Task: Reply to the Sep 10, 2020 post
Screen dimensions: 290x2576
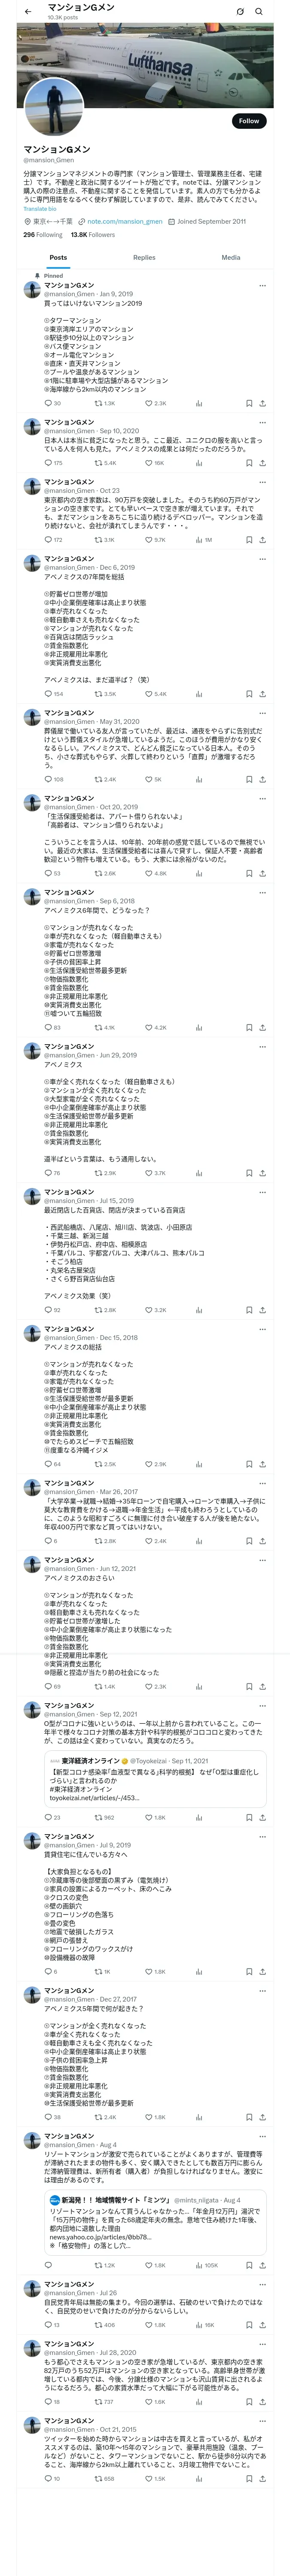Action: tap(47, 463)
